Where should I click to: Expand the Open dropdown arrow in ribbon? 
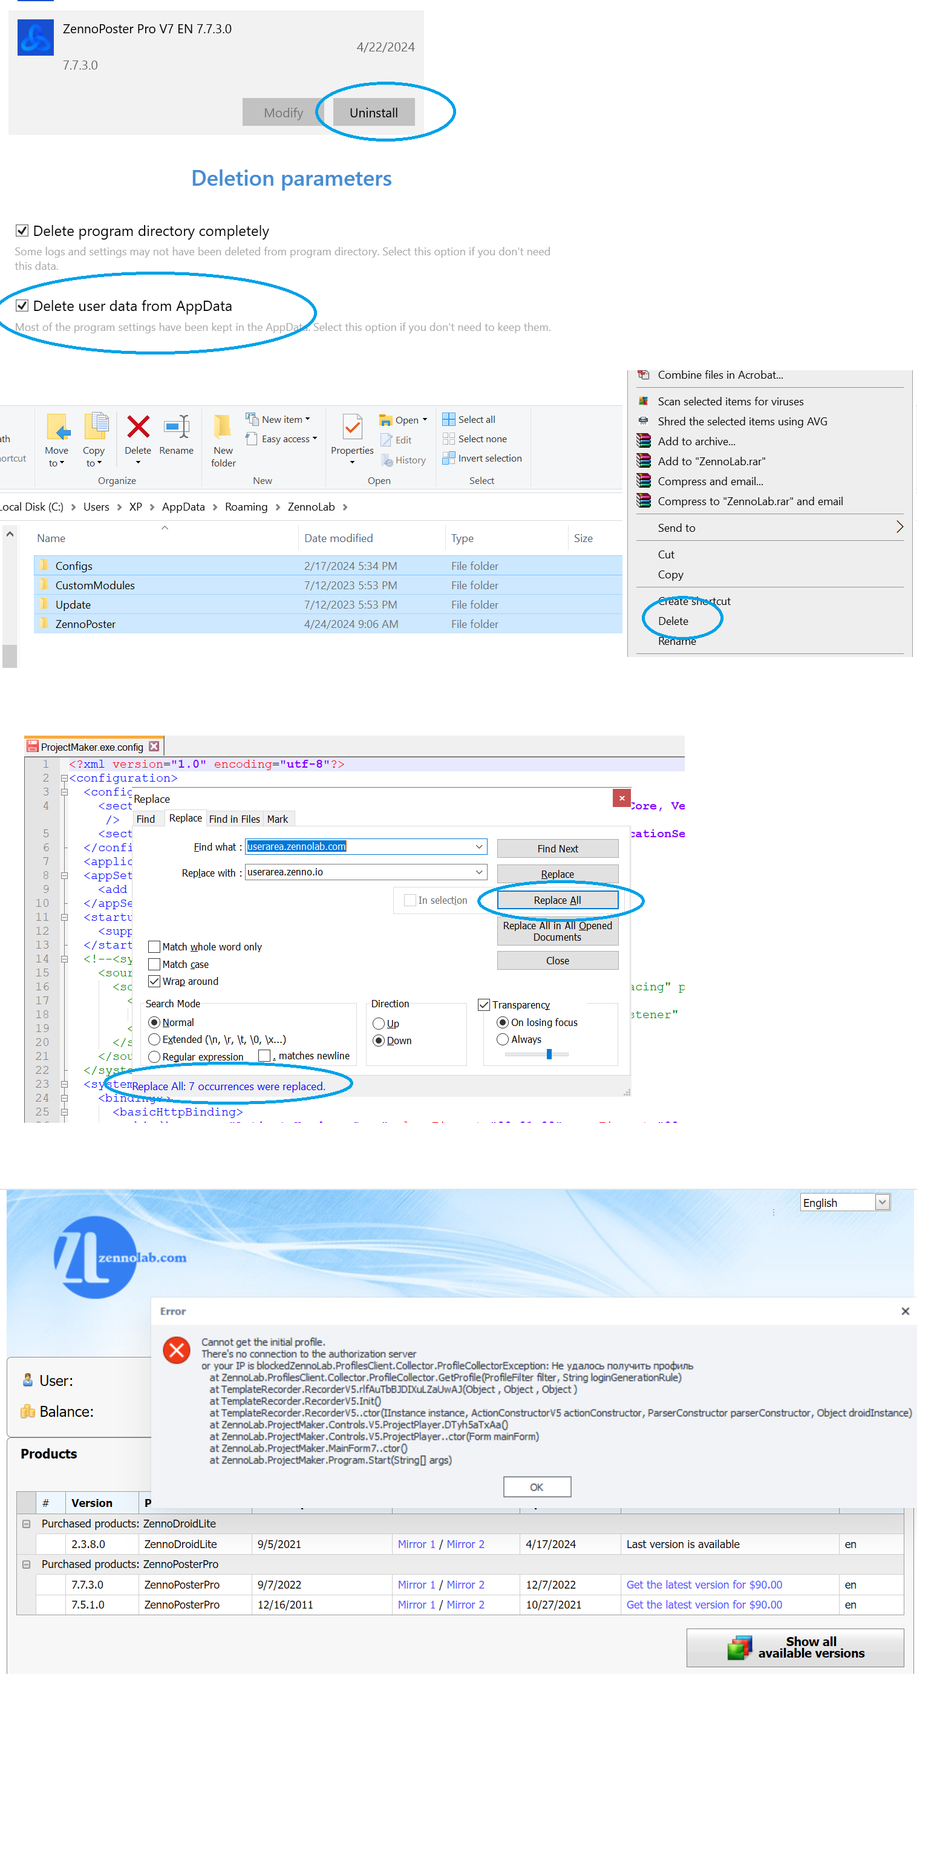[x=425, y=419]
